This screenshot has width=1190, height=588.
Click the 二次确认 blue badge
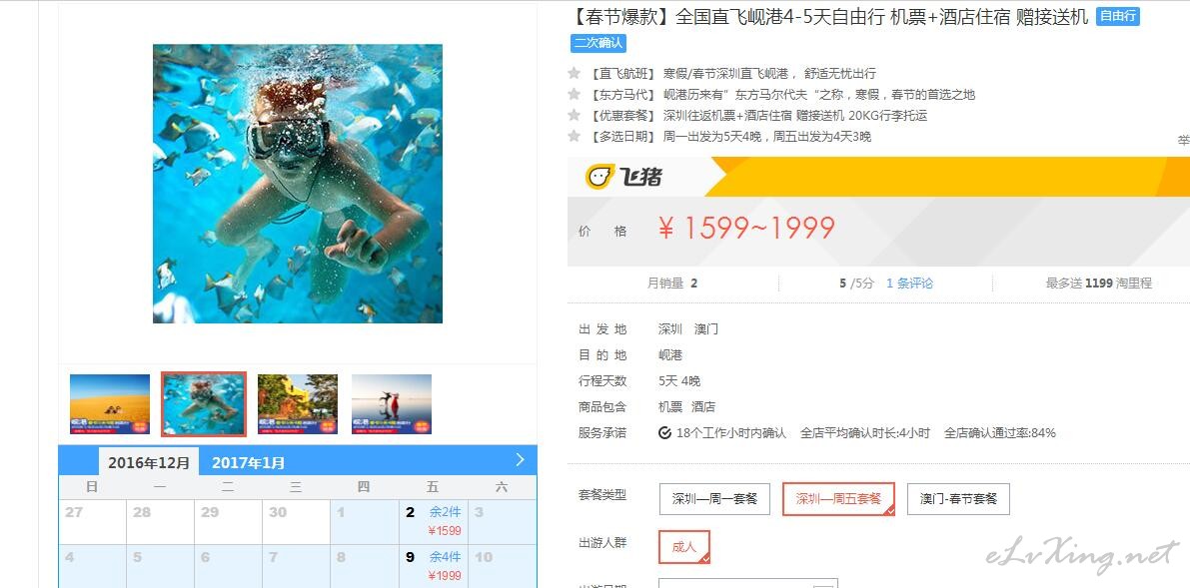pyautogui.click(x=598, y=43)
